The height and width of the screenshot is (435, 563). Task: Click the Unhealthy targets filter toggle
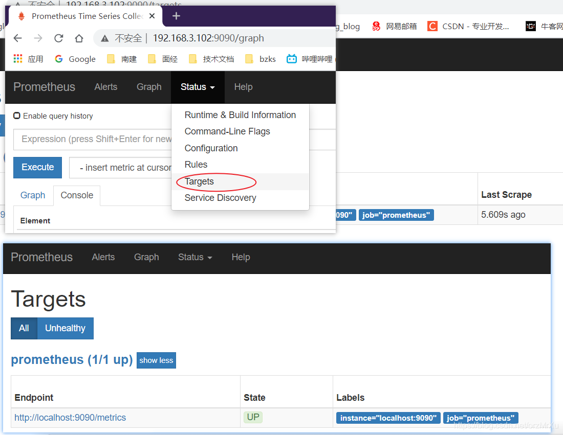tap(65, 328)
